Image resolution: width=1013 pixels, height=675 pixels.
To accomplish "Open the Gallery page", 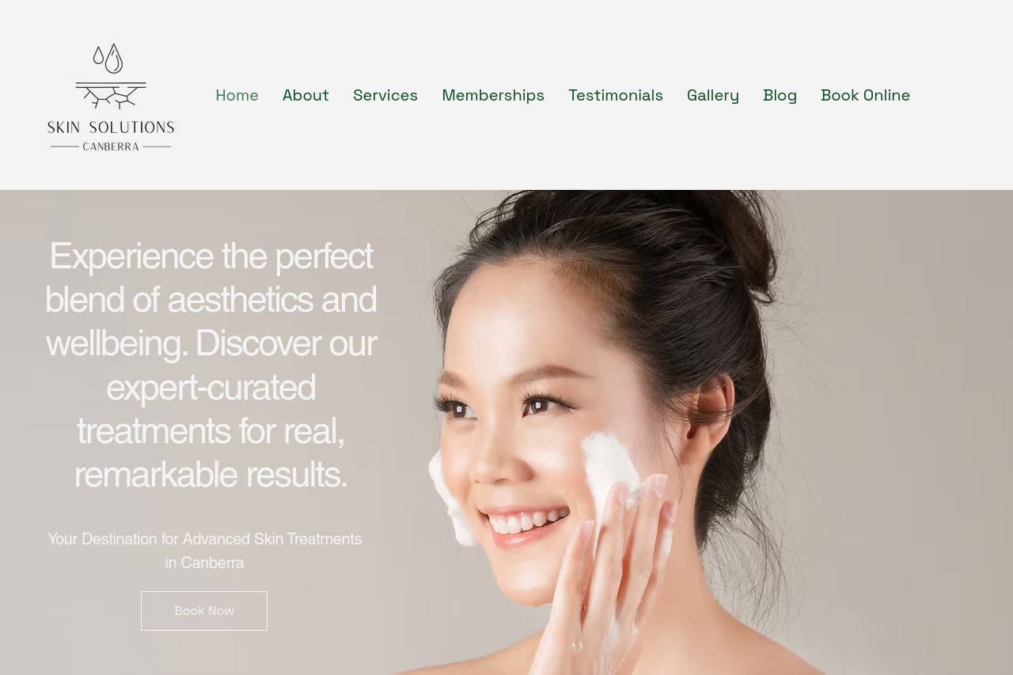I will [713, 95].
